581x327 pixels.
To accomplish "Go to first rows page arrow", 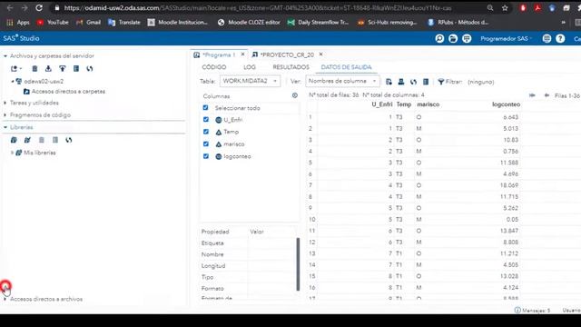I will pyautogui.click(x=532, y=95).
